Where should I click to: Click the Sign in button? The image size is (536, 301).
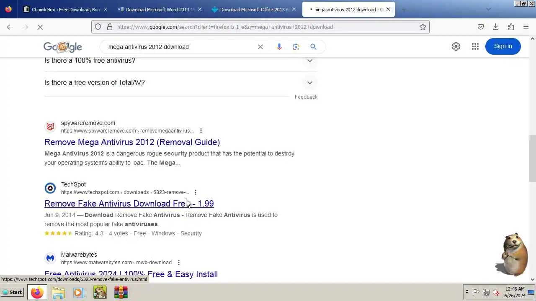tap(503, 46)
